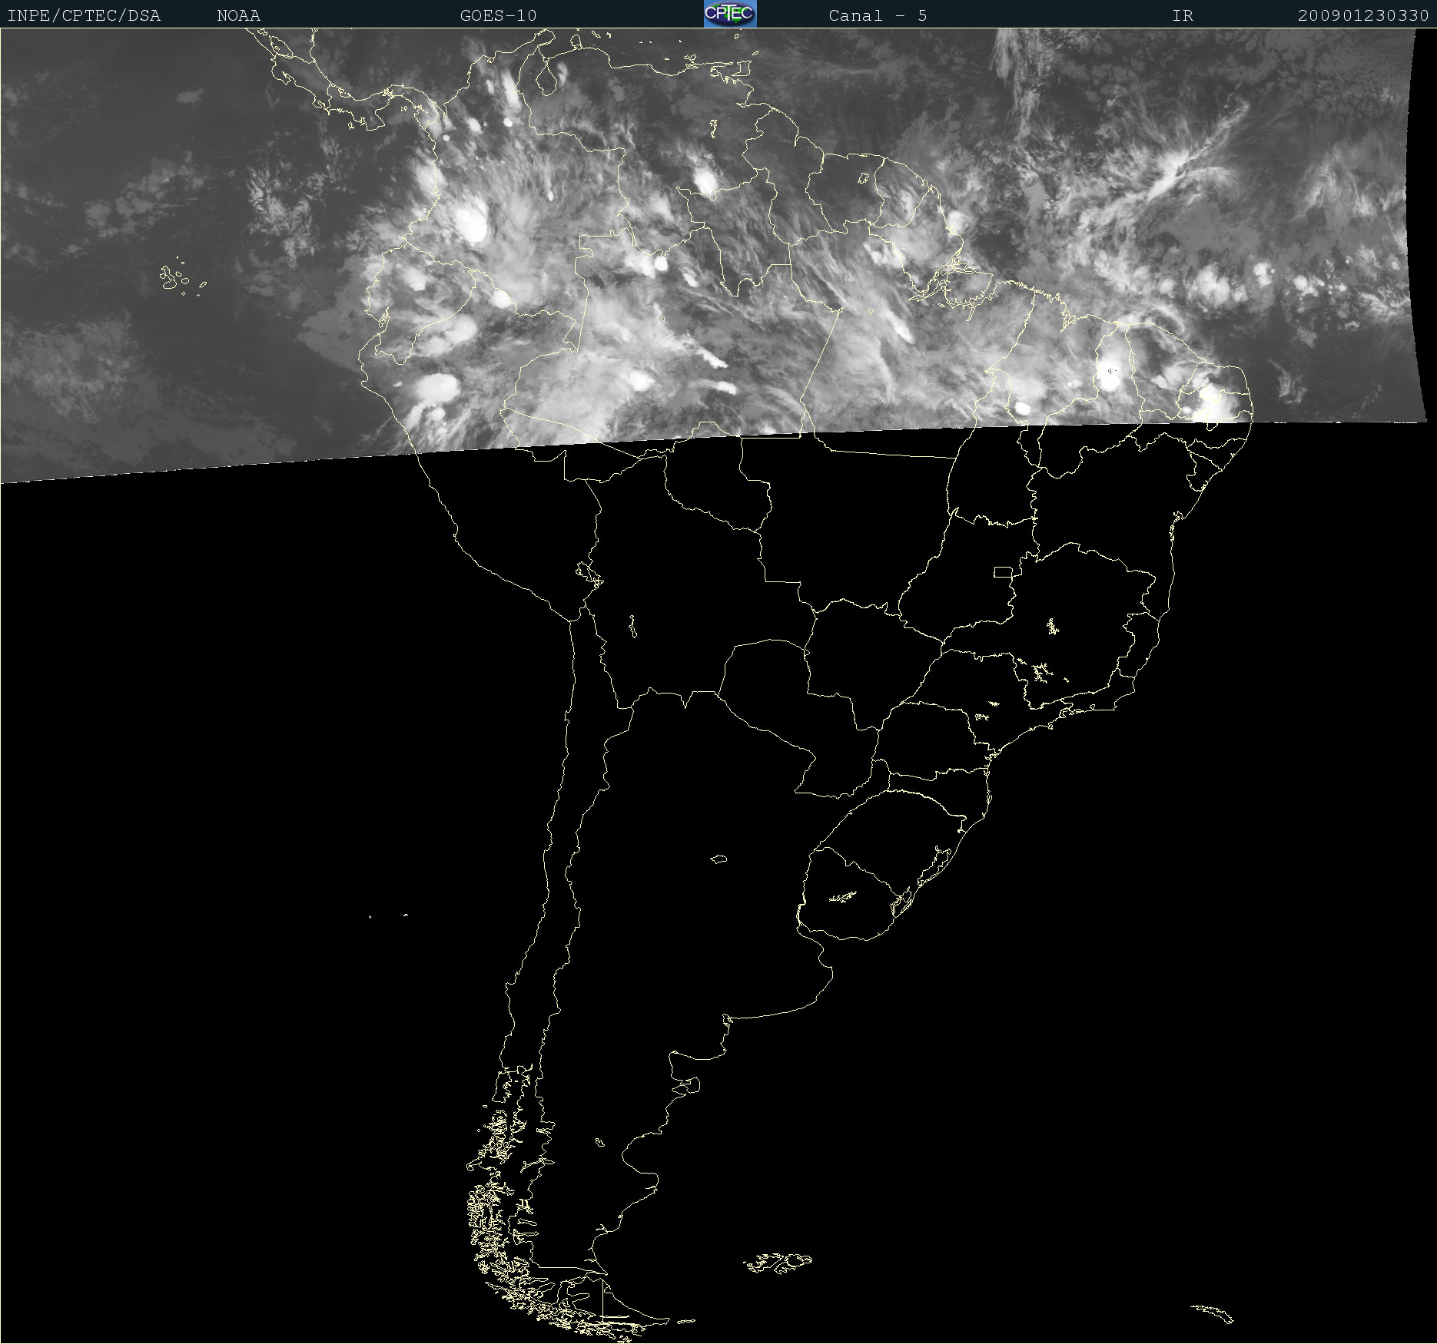Click the IR label in the header
This screenshot has width=1437, height=1344.
pos(1182,15)
